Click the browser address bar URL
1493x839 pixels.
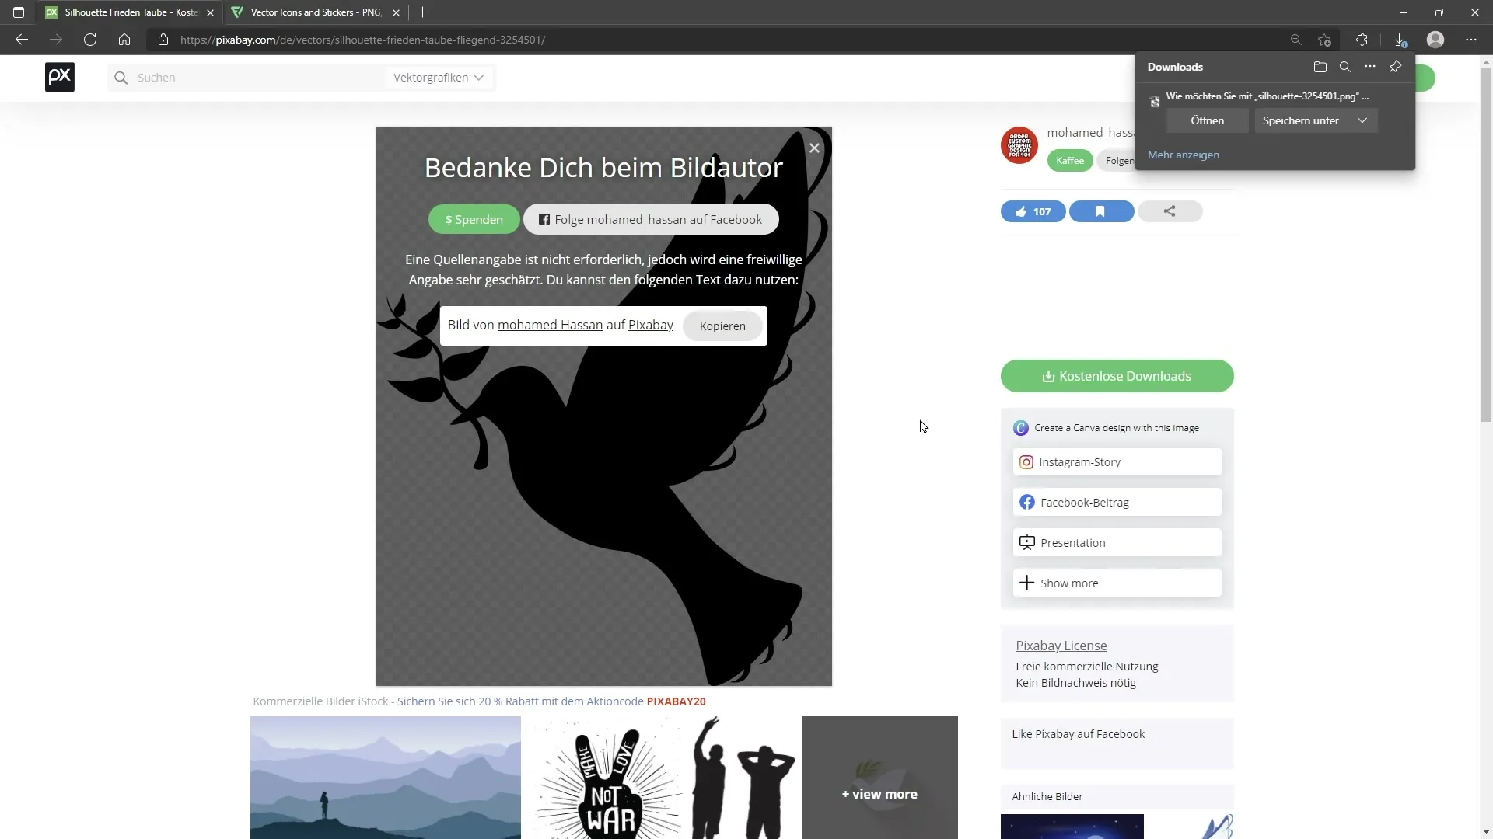pos(362,40)
